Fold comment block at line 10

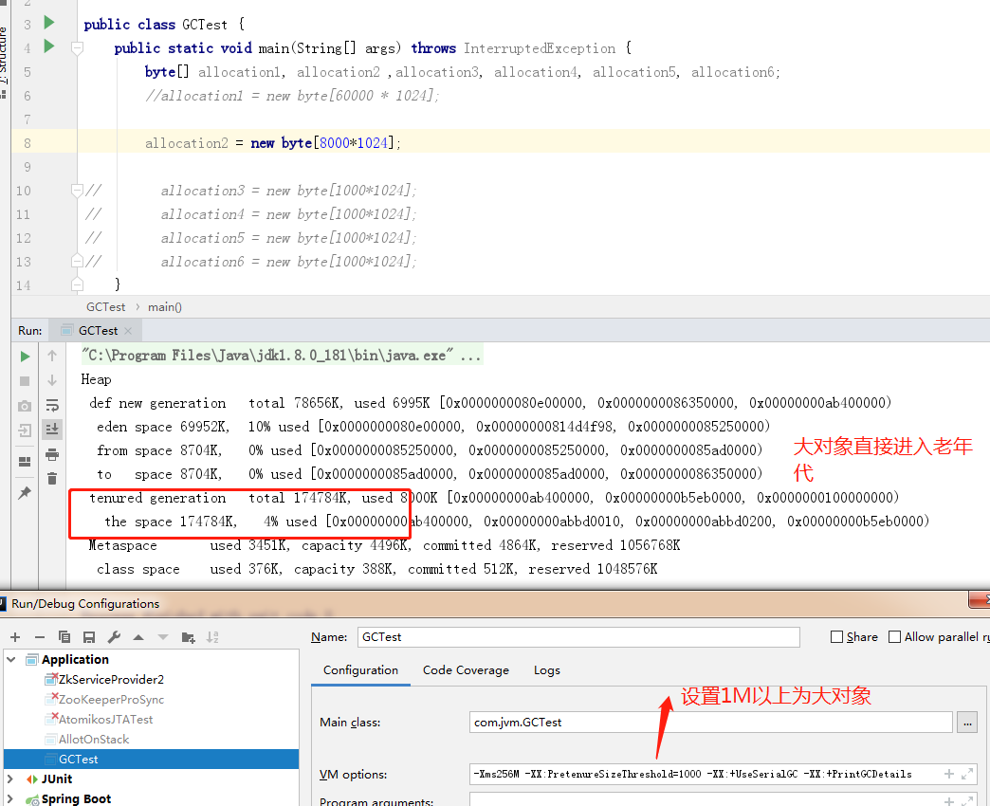(x=77, y=190)
